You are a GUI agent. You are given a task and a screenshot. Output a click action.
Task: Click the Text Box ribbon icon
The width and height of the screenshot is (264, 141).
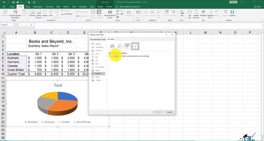190,14
